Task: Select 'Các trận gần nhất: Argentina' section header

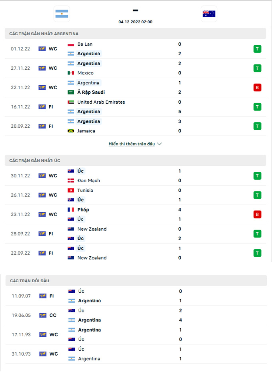Action: [44, 34]
